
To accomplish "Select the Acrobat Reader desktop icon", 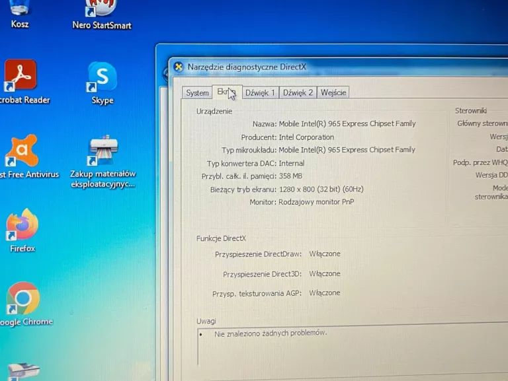I will pyautogui.click(x=21, y=82).
